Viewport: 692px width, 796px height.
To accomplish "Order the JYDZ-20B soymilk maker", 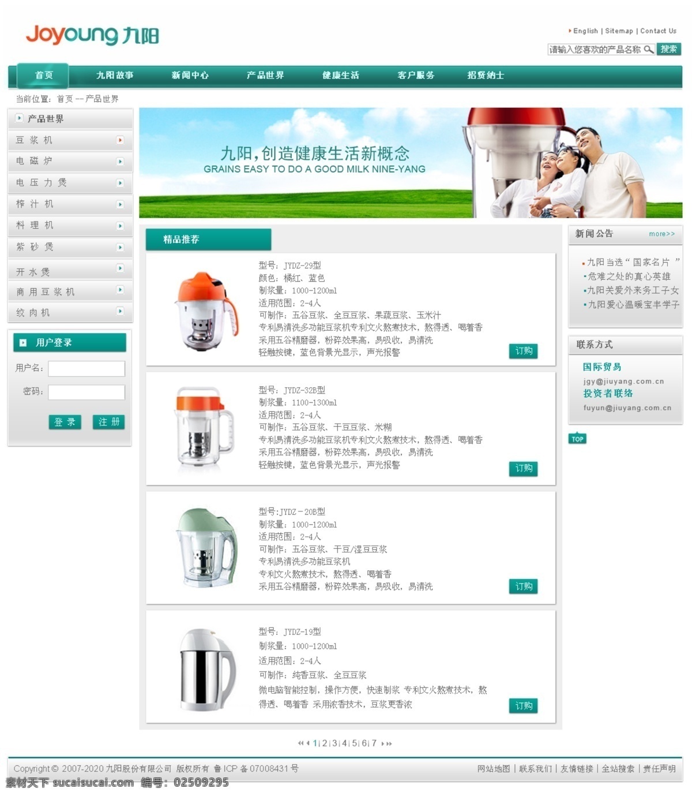I will pos(523,586).
